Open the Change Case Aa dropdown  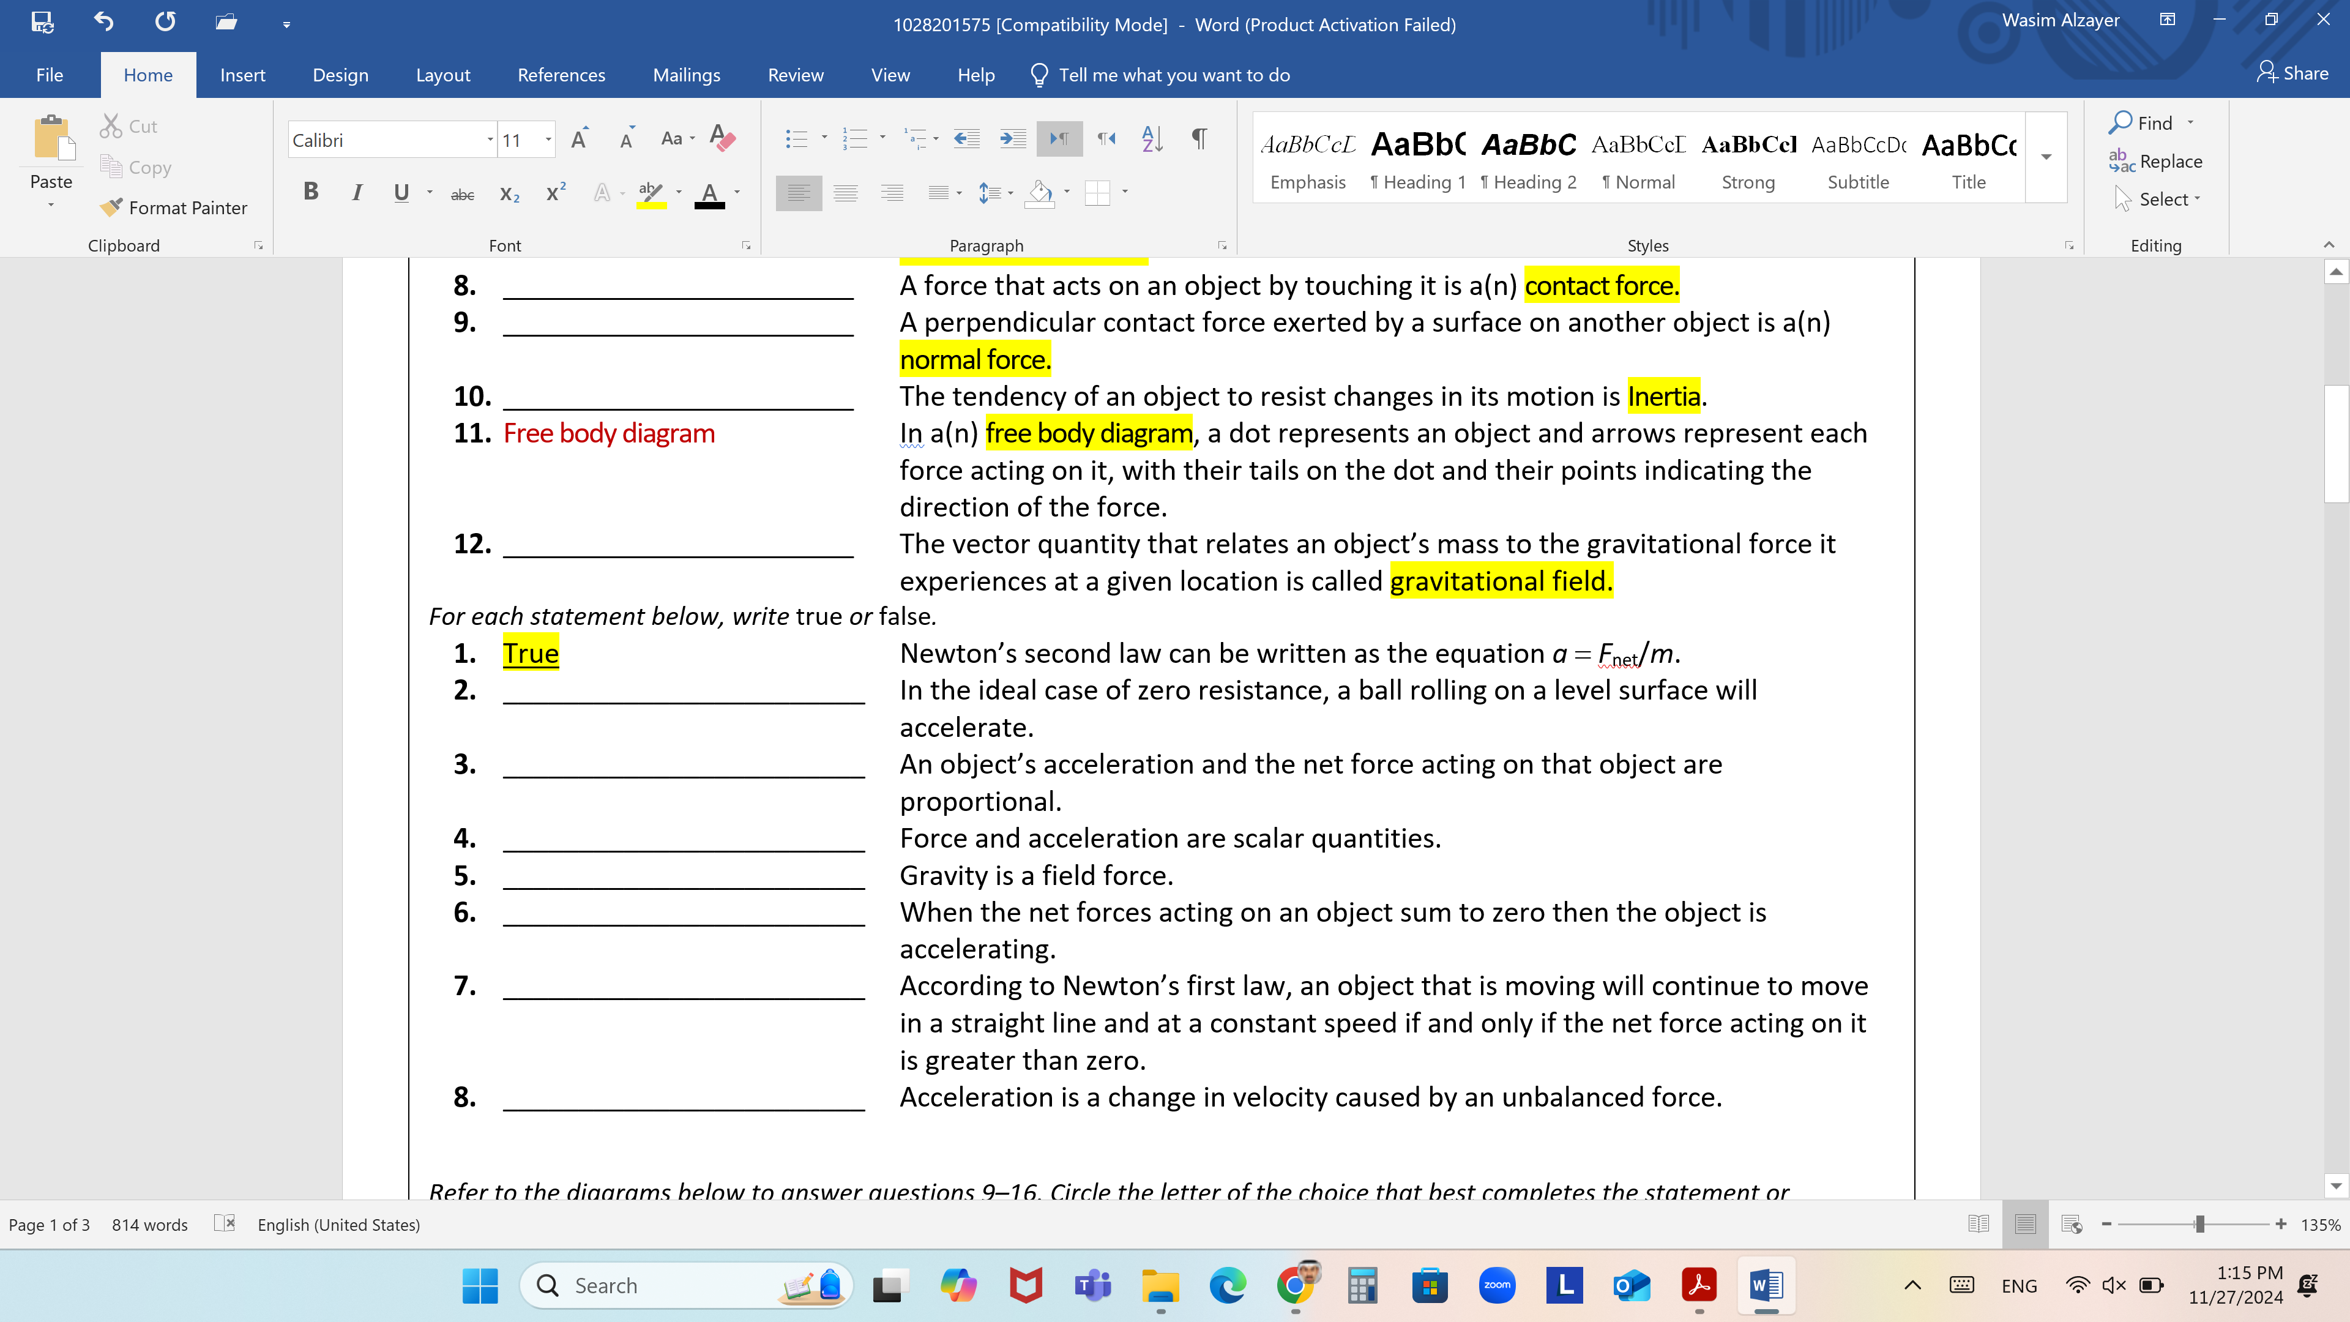[x=678, y=139]
